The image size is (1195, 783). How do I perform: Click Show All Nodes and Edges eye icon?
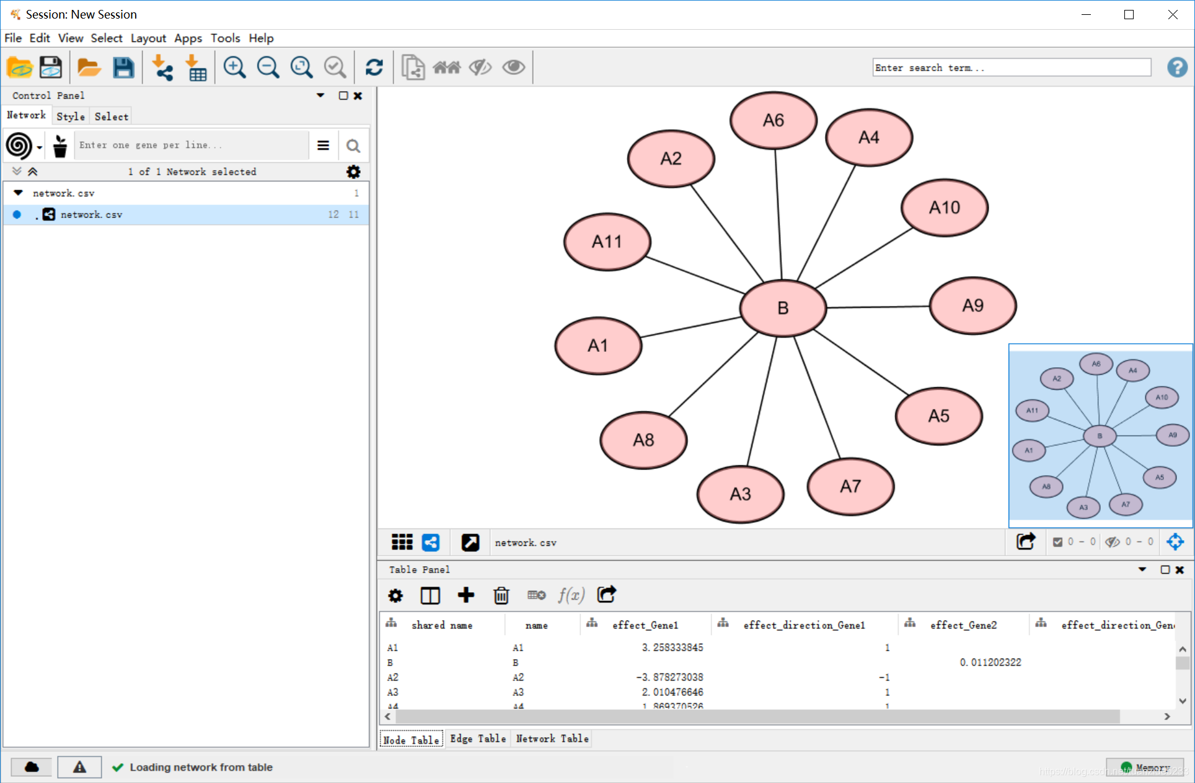click(x=513, y=68)
